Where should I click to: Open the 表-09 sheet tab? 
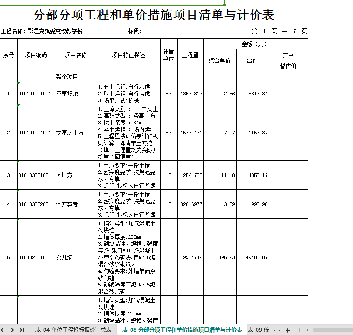(x=258, y=330)
